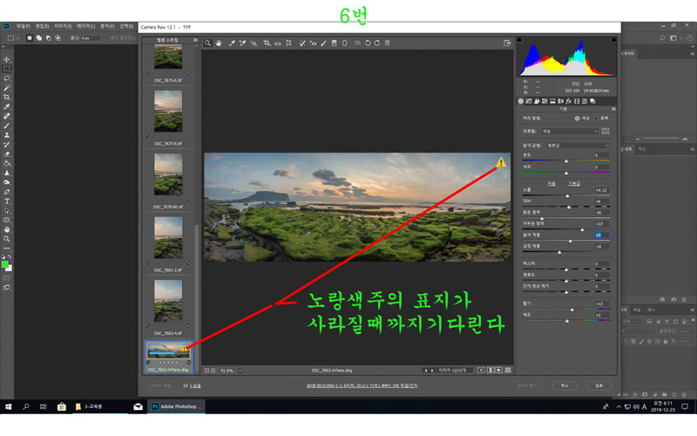Open the Profile dropdown
697x436 pixels.
pyautogui.click(x=570, y=132)
